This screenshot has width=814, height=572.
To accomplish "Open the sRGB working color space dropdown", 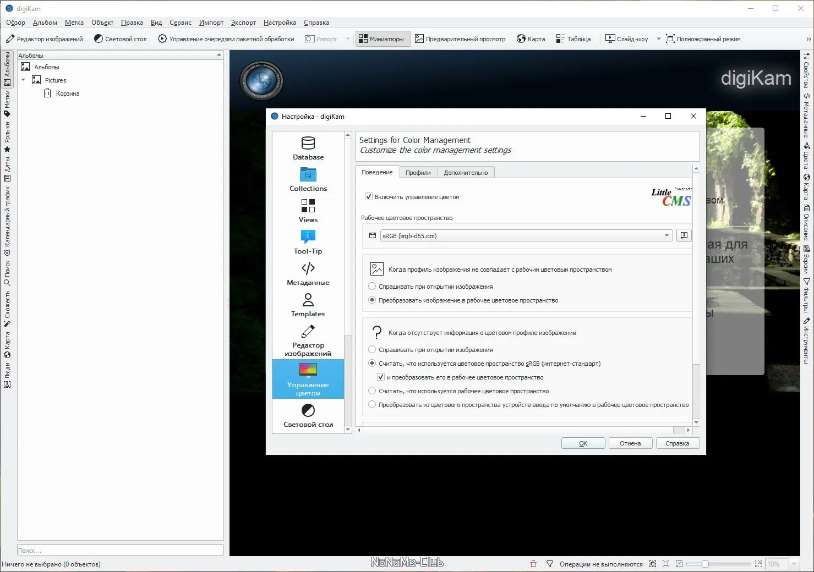I will click(526, 235).
